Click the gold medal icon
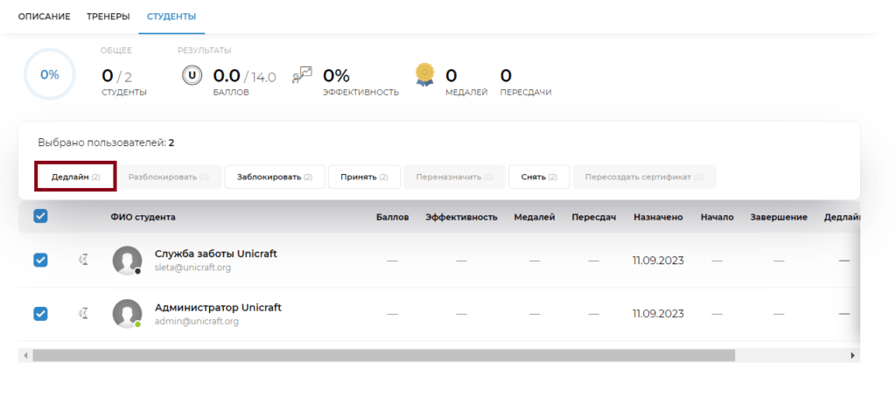The height and width of the screenshot is (411, 896). pos(424,75)
